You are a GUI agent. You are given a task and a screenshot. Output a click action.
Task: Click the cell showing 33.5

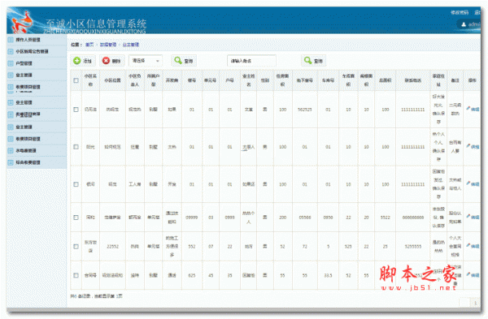click(x=328, y=275)
